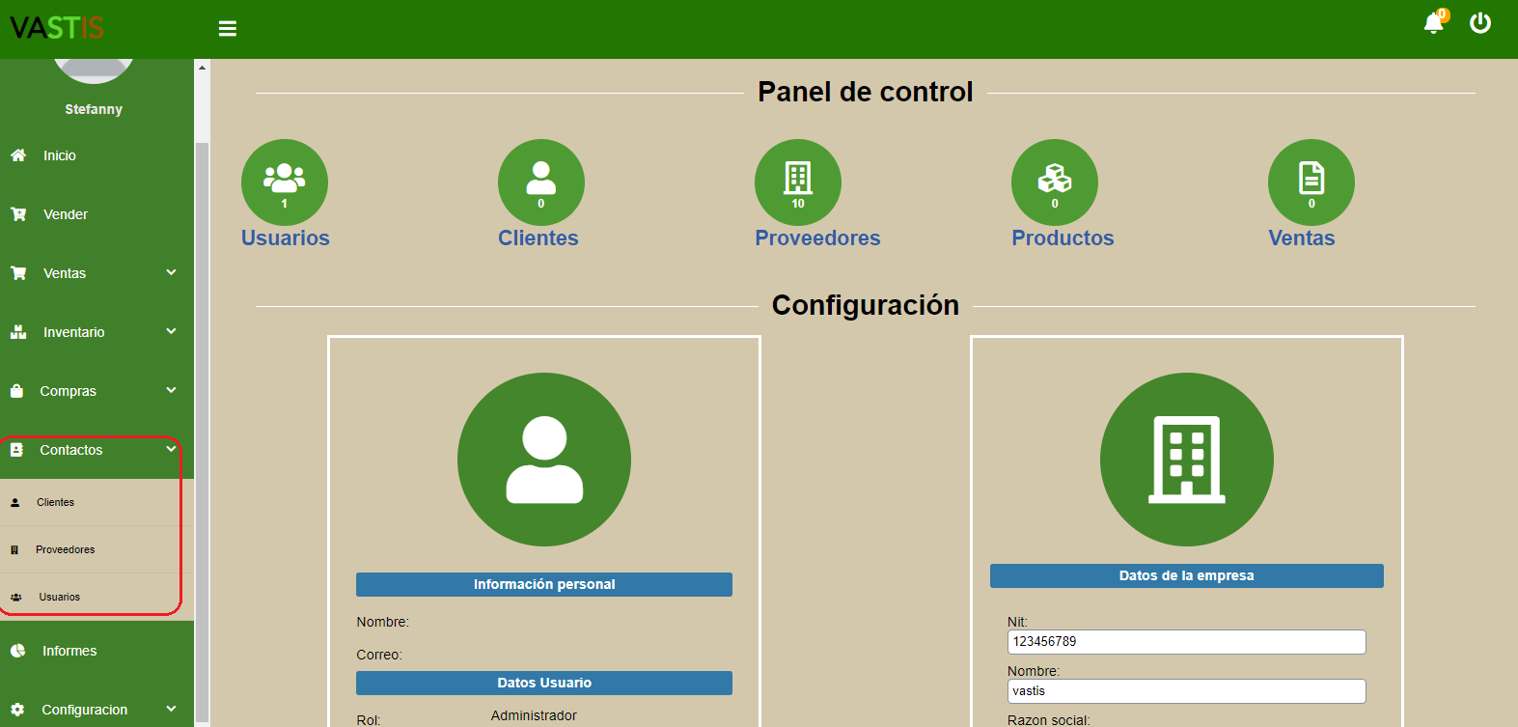
Task: Expand the Configuracion sidebar chevron
Action: 171,710
